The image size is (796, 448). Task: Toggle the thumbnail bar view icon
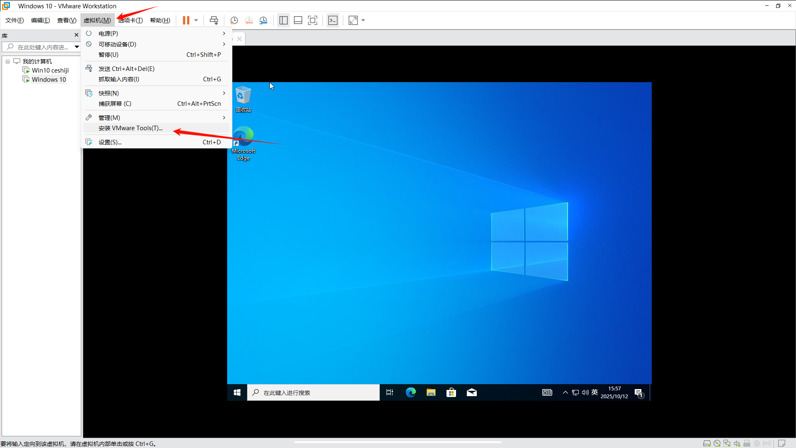tap(298, 20)
